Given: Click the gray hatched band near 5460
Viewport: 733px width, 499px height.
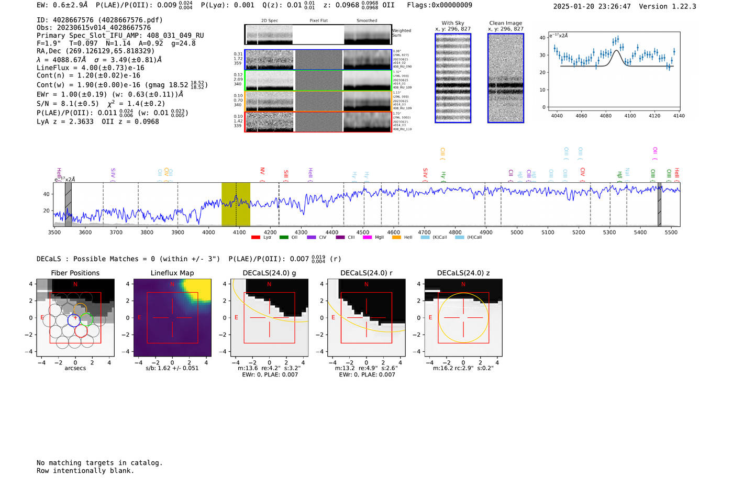Looking at the screenshot, I should (660, 204).
